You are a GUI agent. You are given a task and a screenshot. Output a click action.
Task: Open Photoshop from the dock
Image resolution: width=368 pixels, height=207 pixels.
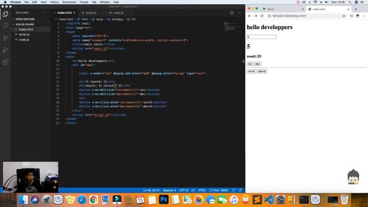pos(163,200)
